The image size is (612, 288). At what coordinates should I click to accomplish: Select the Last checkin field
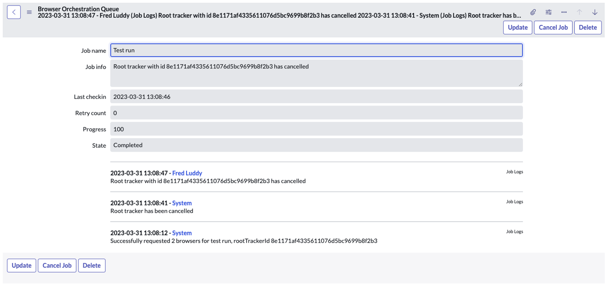(316, 96)
